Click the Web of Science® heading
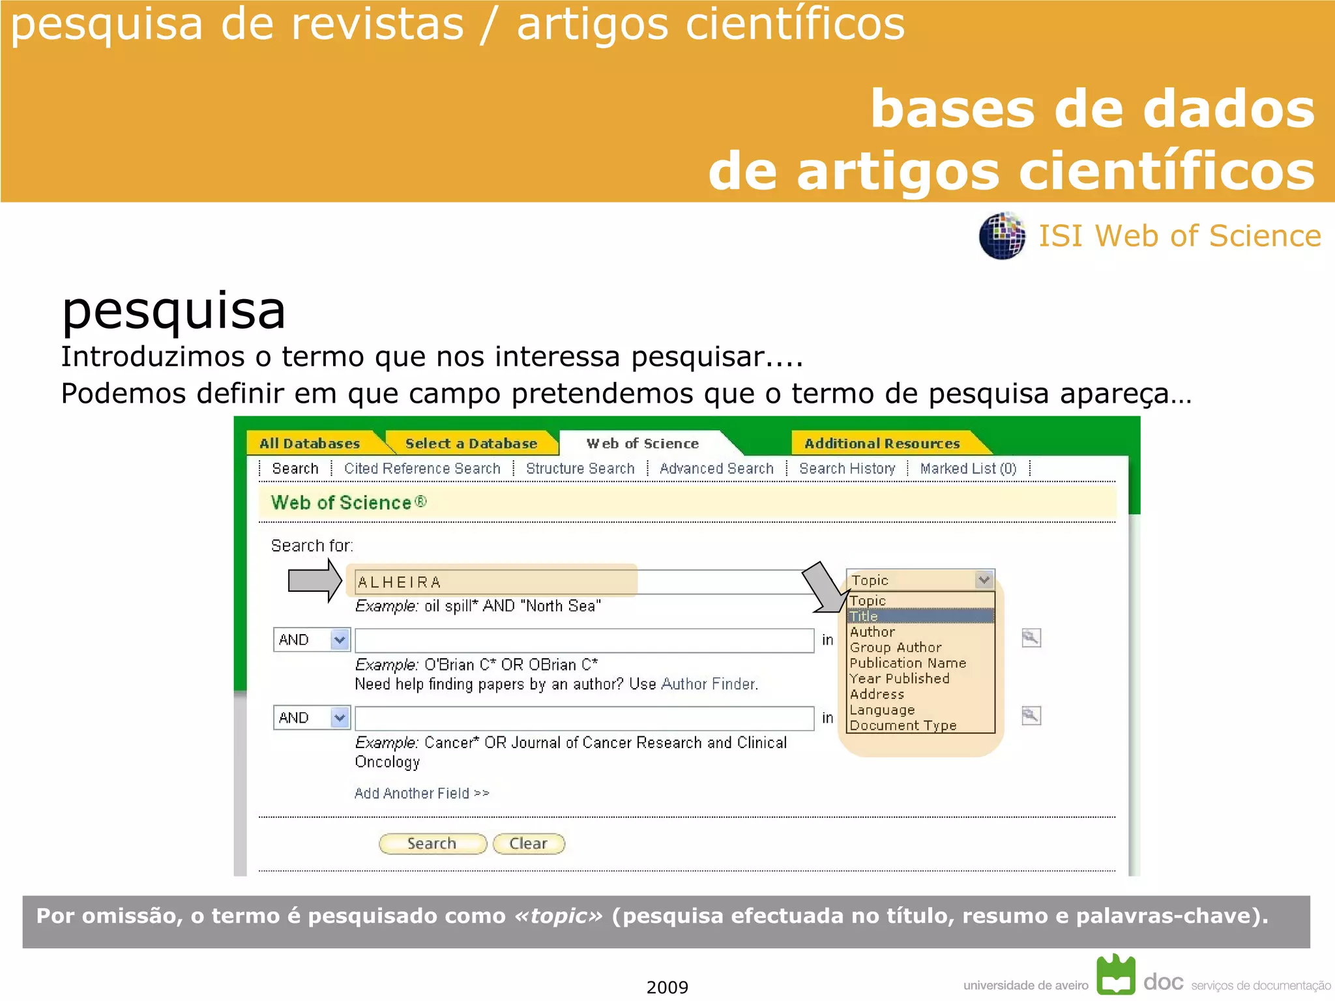 (349, 502)
